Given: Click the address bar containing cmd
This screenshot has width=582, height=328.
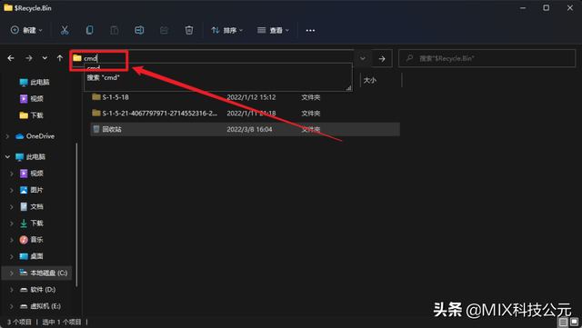Looking at the screenshot, I should (212, 58).
